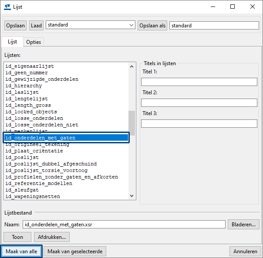Switch to the Opties tab

tap(34, 42)
